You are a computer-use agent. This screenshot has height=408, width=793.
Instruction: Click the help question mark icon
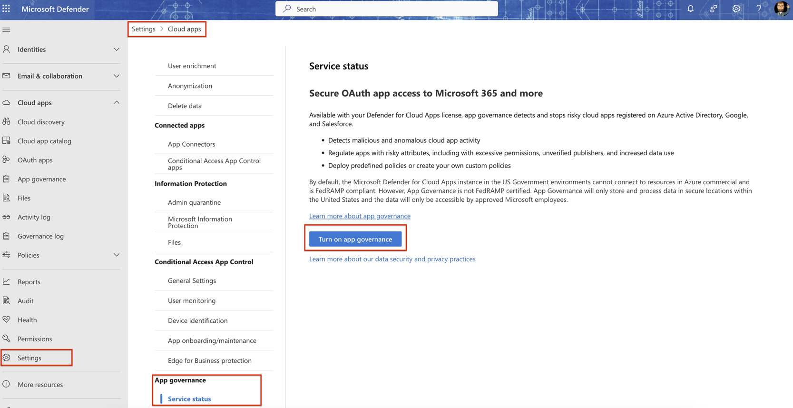click(759, 9)
